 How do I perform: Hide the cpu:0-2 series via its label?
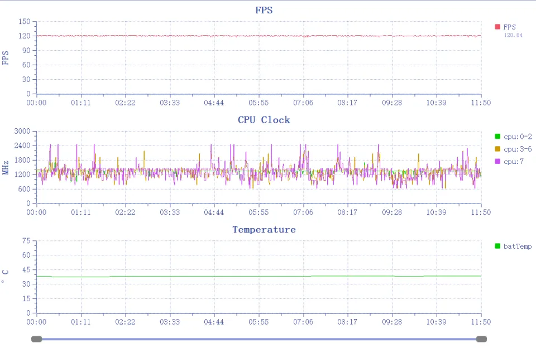coord(518,137)
